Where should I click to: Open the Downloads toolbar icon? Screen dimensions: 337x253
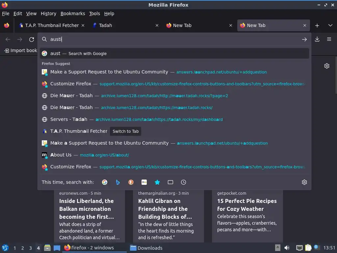pyautogui.click(x=317, y=39)
